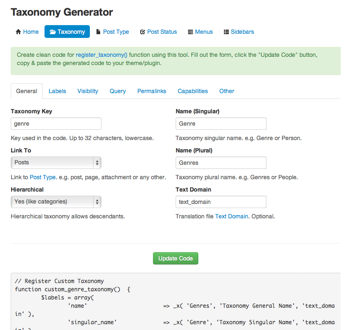The image size is (348, 330).
Task: Expand the Hierarchical dropdown
Action: click(56, 202)
